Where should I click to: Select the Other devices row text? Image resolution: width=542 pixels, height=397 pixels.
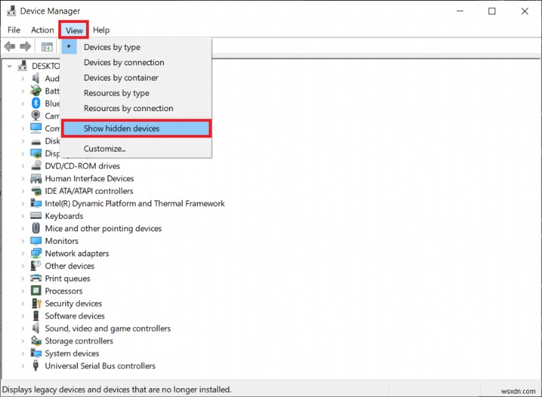pyautogui.click(x=70, y=266)
